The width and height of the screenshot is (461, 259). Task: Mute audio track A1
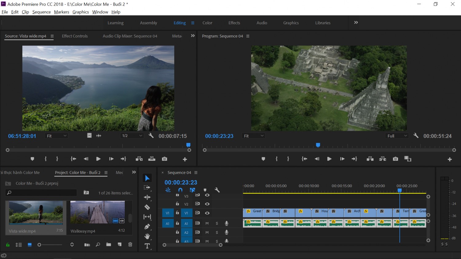pyautogui.click(x=207, y=223)
